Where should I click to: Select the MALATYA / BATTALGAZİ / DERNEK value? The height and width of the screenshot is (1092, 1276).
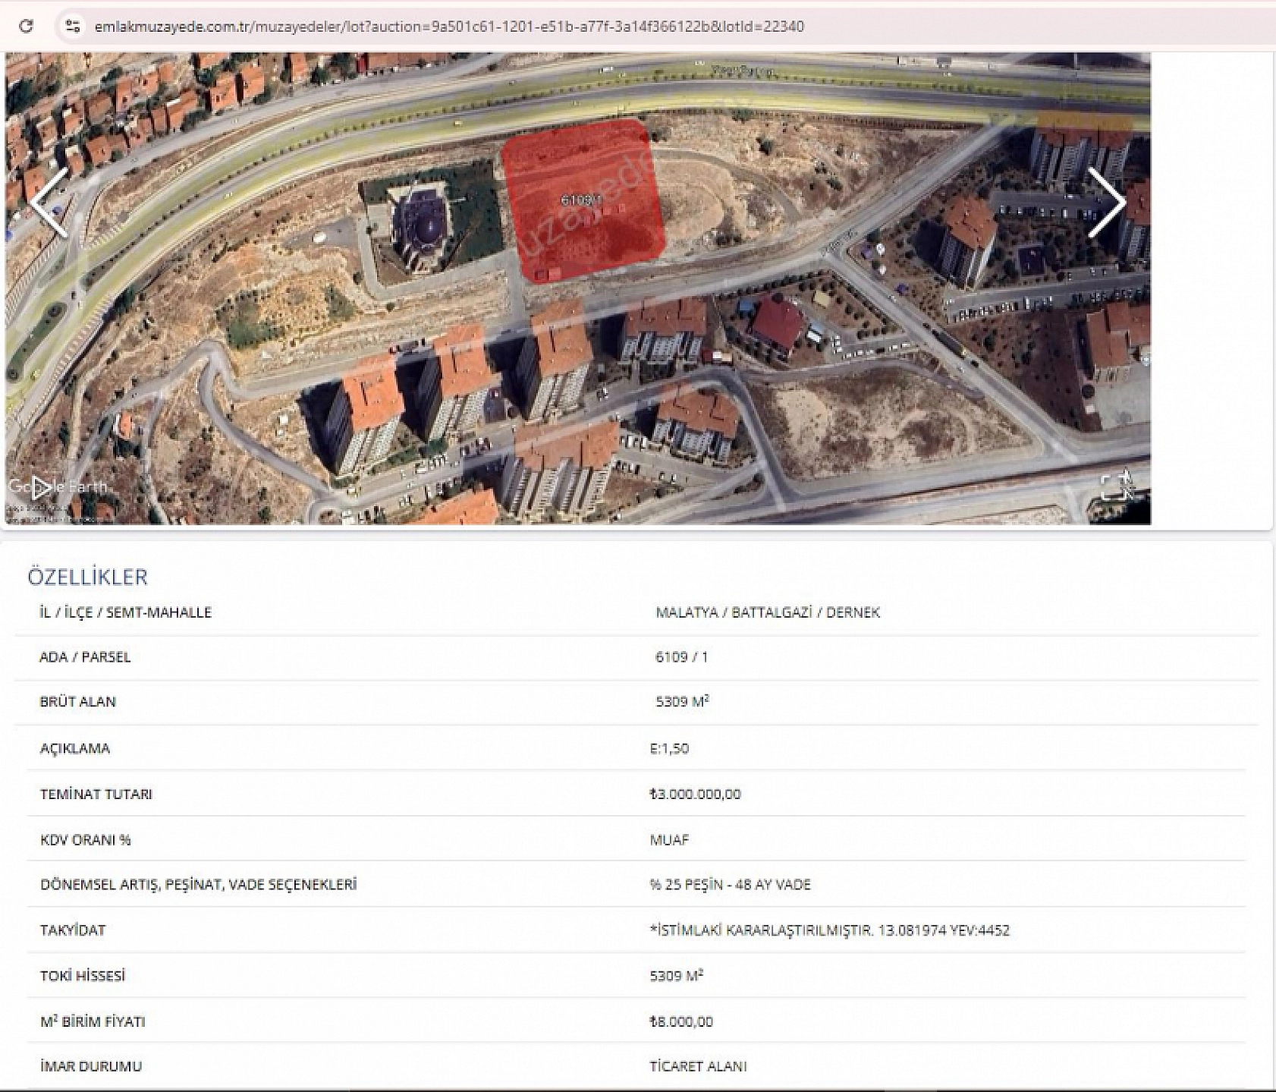pos(767,612)
